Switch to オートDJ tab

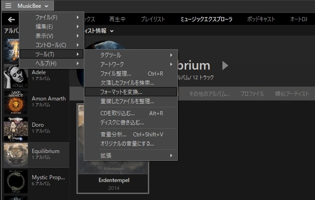(x=298, y=19)
